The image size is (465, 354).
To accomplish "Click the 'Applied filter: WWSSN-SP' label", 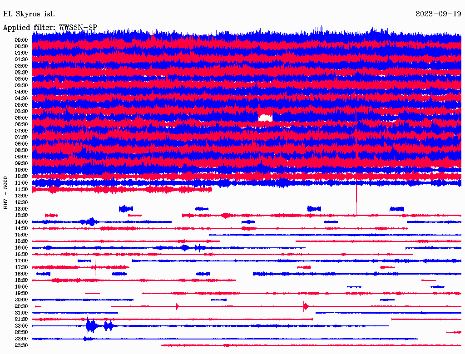I will [x=50, y=28].
